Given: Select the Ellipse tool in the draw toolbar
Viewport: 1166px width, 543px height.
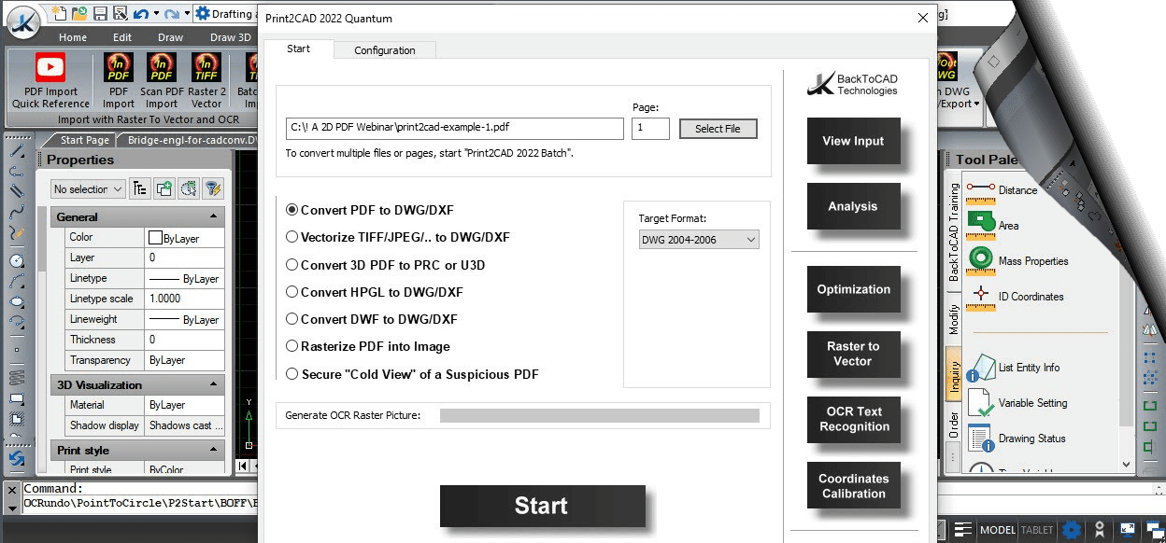Looking at the screenshot, I should pos(16,302).
